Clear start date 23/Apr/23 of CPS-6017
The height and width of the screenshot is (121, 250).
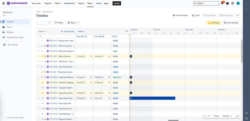click(91, 98)
